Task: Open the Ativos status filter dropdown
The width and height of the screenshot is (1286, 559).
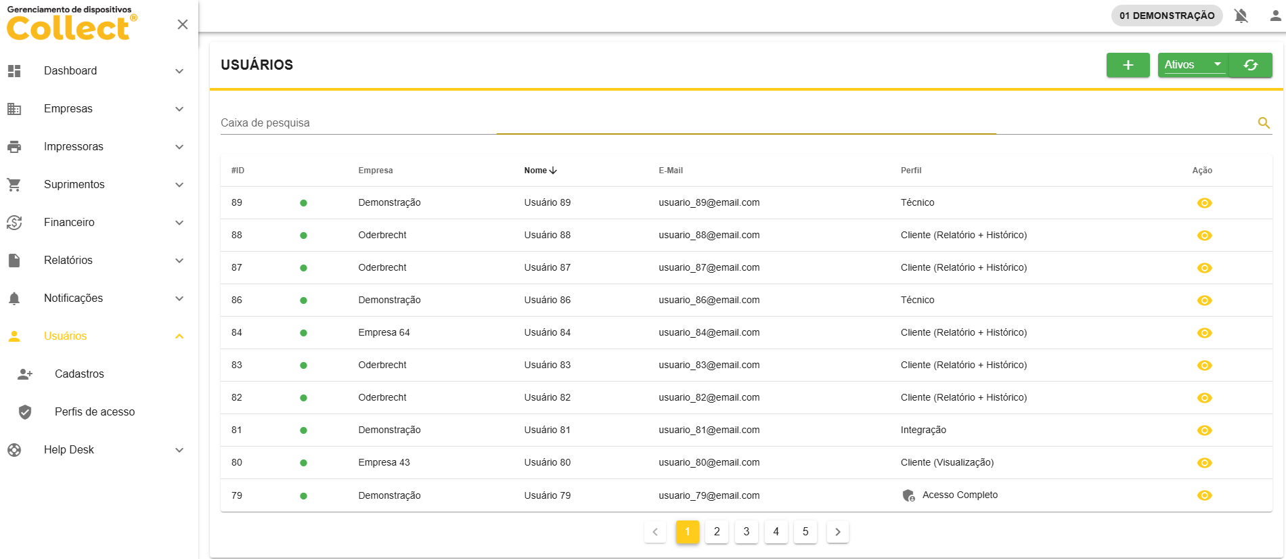Action: (1193, 65)
